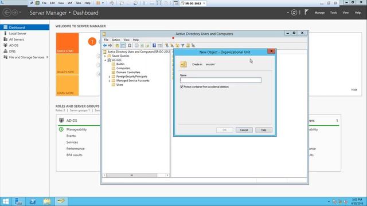Screen dimensions: 367x206
Task: Collapse the sn.com domain tree node
Action: [105, 60]
